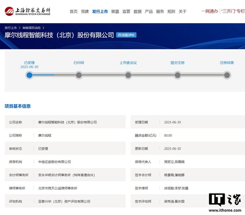This screenshot has height=215, width=245.
Task: Open the 披露 menu item
Action: point(115,12)
